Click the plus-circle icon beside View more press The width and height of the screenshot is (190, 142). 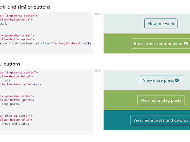[177, 80]
